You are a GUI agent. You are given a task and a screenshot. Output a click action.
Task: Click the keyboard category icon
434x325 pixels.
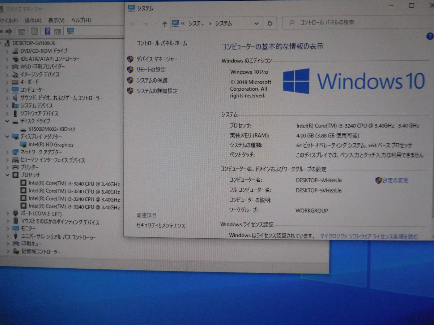pyautogui.click(x=15, y=82)
